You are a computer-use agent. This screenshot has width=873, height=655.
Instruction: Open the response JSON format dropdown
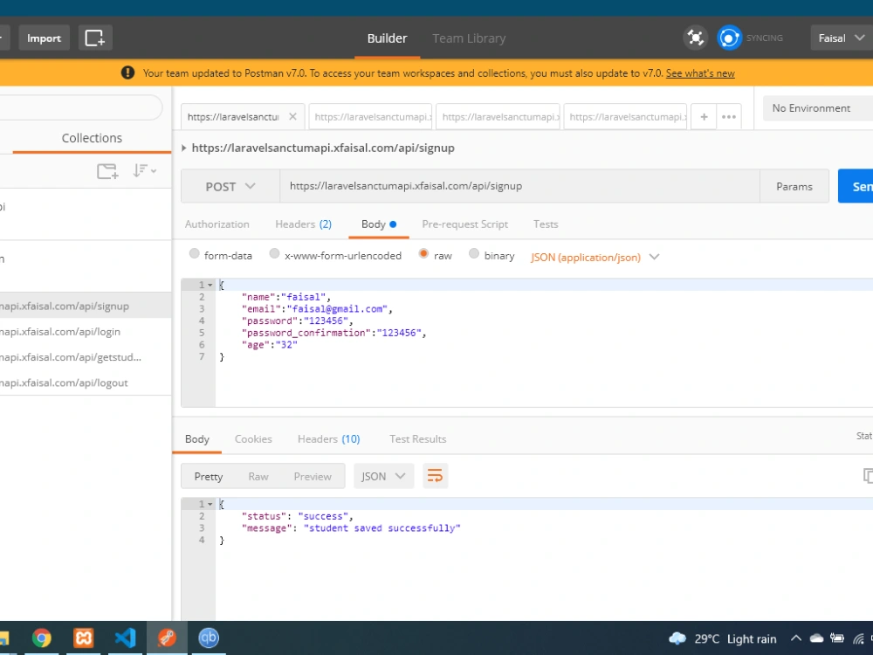click(x=383, y=476)
